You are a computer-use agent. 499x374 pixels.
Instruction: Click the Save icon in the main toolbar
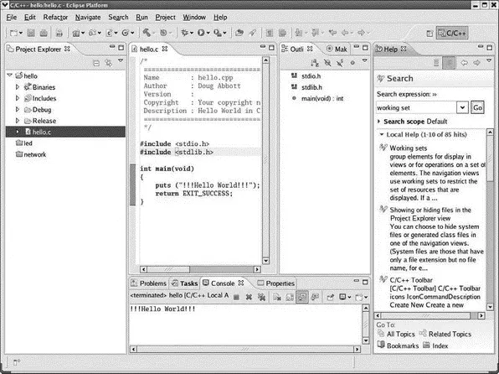31,33
